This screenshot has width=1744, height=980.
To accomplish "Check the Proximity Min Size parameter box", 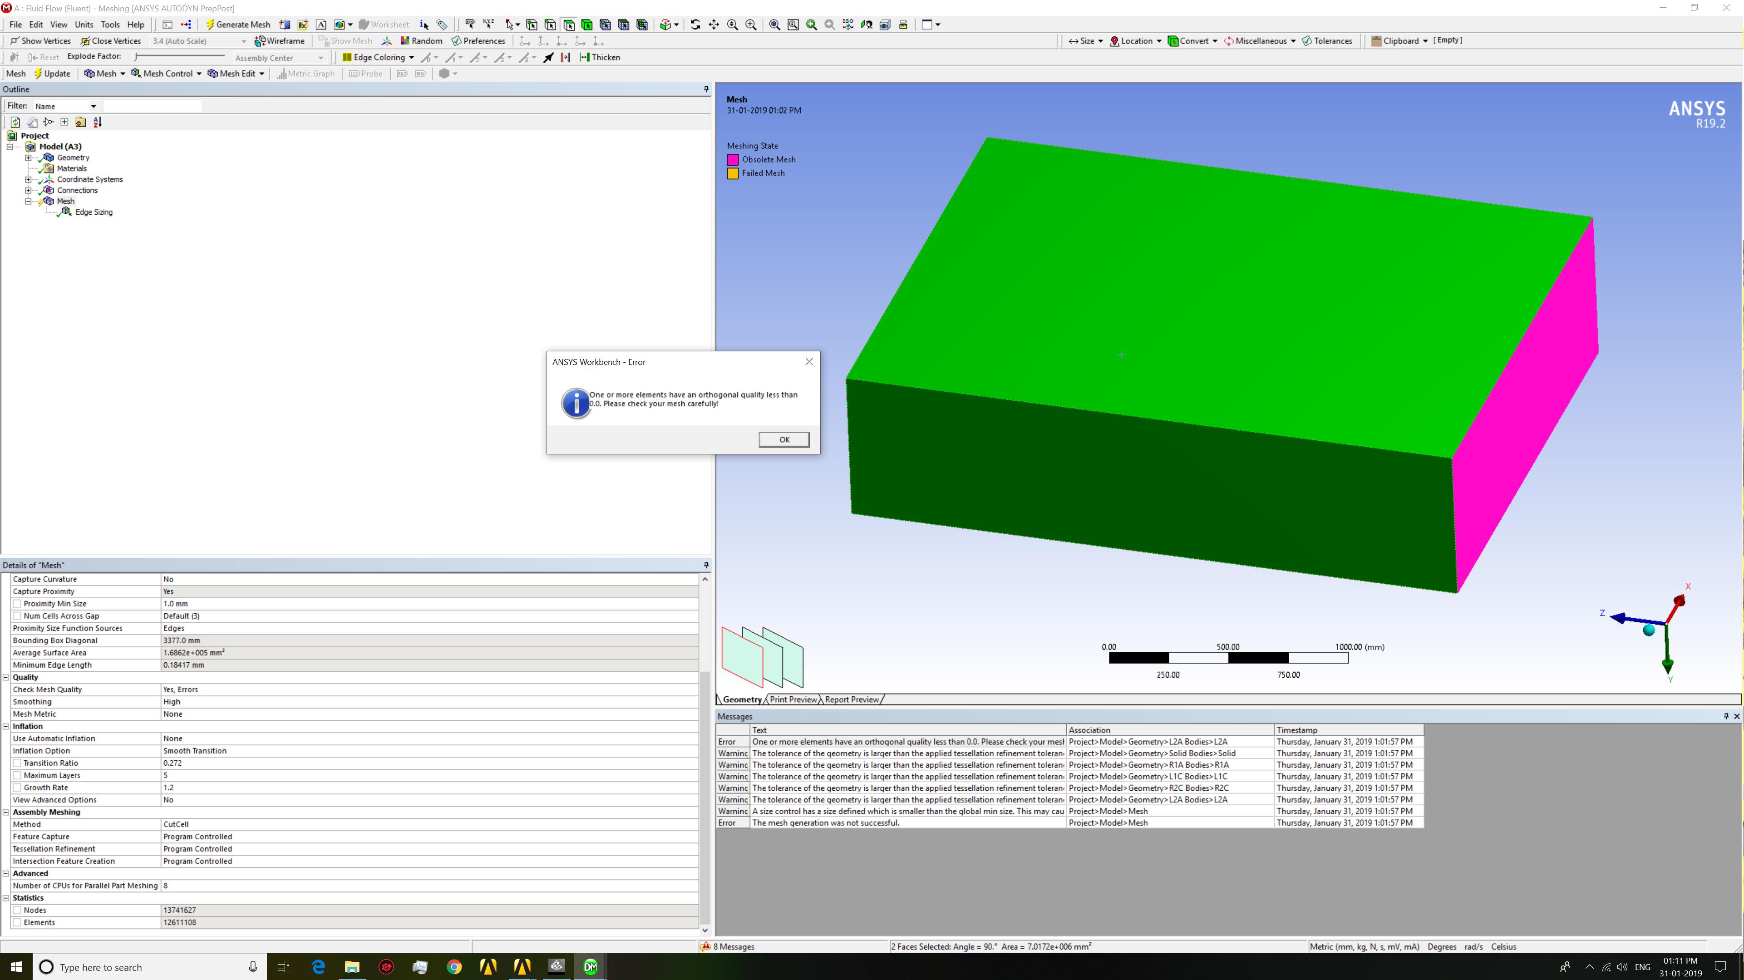I will 18,604.
